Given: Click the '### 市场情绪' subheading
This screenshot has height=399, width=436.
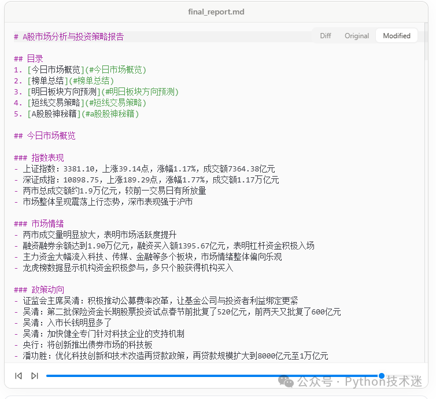Looking at the screenshot, I should click(39, 224).
